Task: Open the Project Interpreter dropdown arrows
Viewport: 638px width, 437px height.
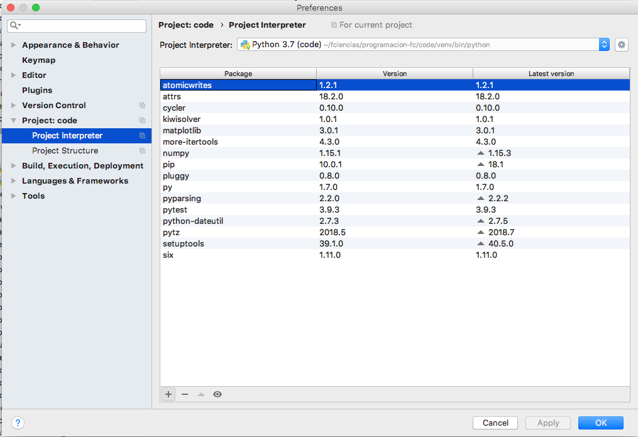Action: [x=604, y=45]
